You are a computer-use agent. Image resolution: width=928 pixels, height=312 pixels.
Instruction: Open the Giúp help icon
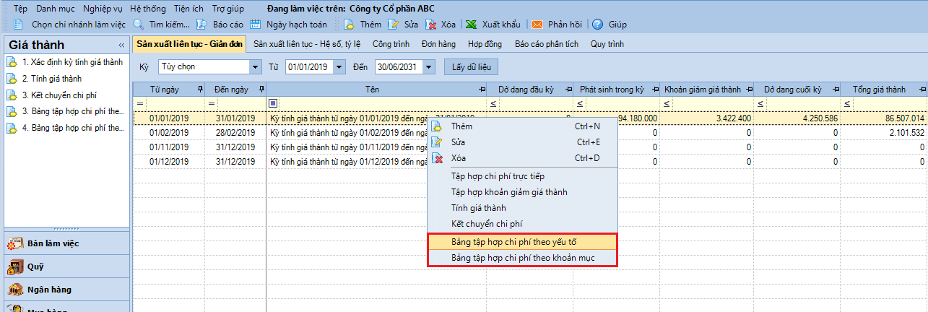click(598, 24)
